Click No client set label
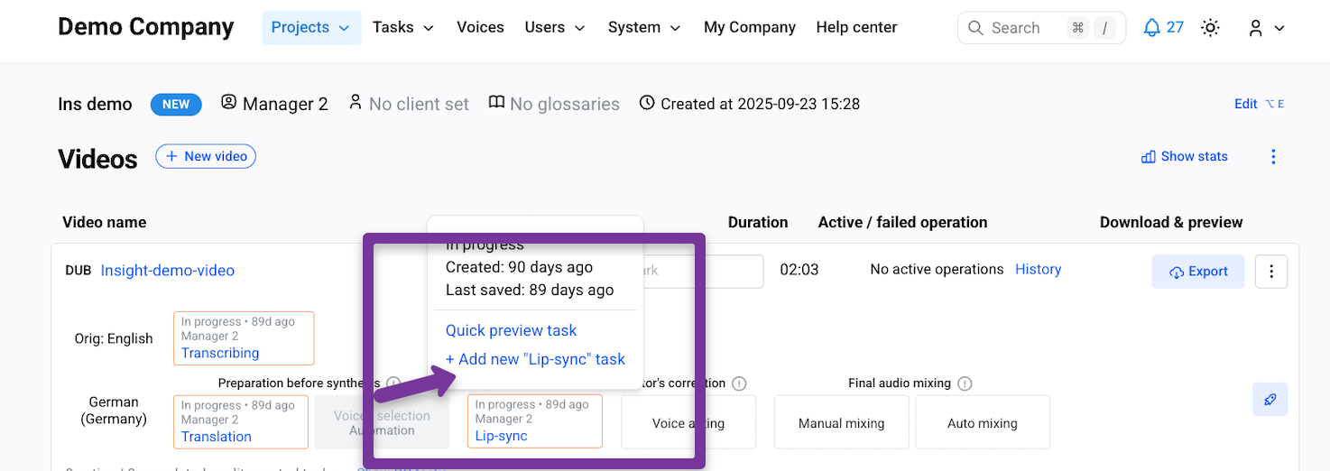Viewport: 1330px width, 471px height. click(409, 104)
